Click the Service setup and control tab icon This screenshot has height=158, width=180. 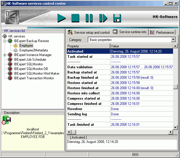70,32
